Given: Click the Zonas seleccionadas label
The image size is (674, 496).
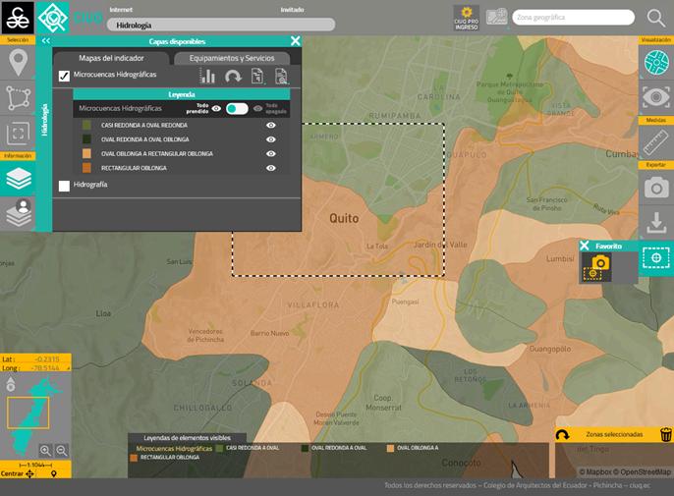Looking at the screenshot, I should point(614,434).
